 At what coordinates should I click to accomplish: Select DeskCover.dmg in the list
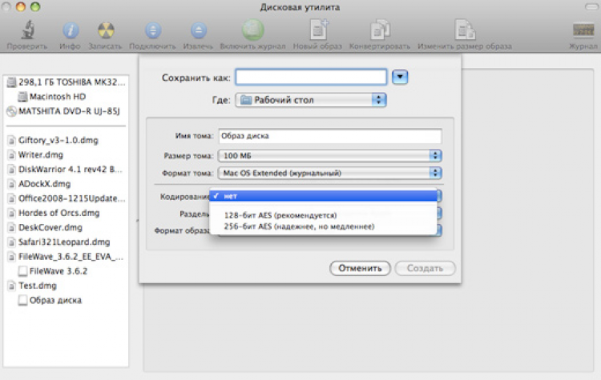click(45, 227)
